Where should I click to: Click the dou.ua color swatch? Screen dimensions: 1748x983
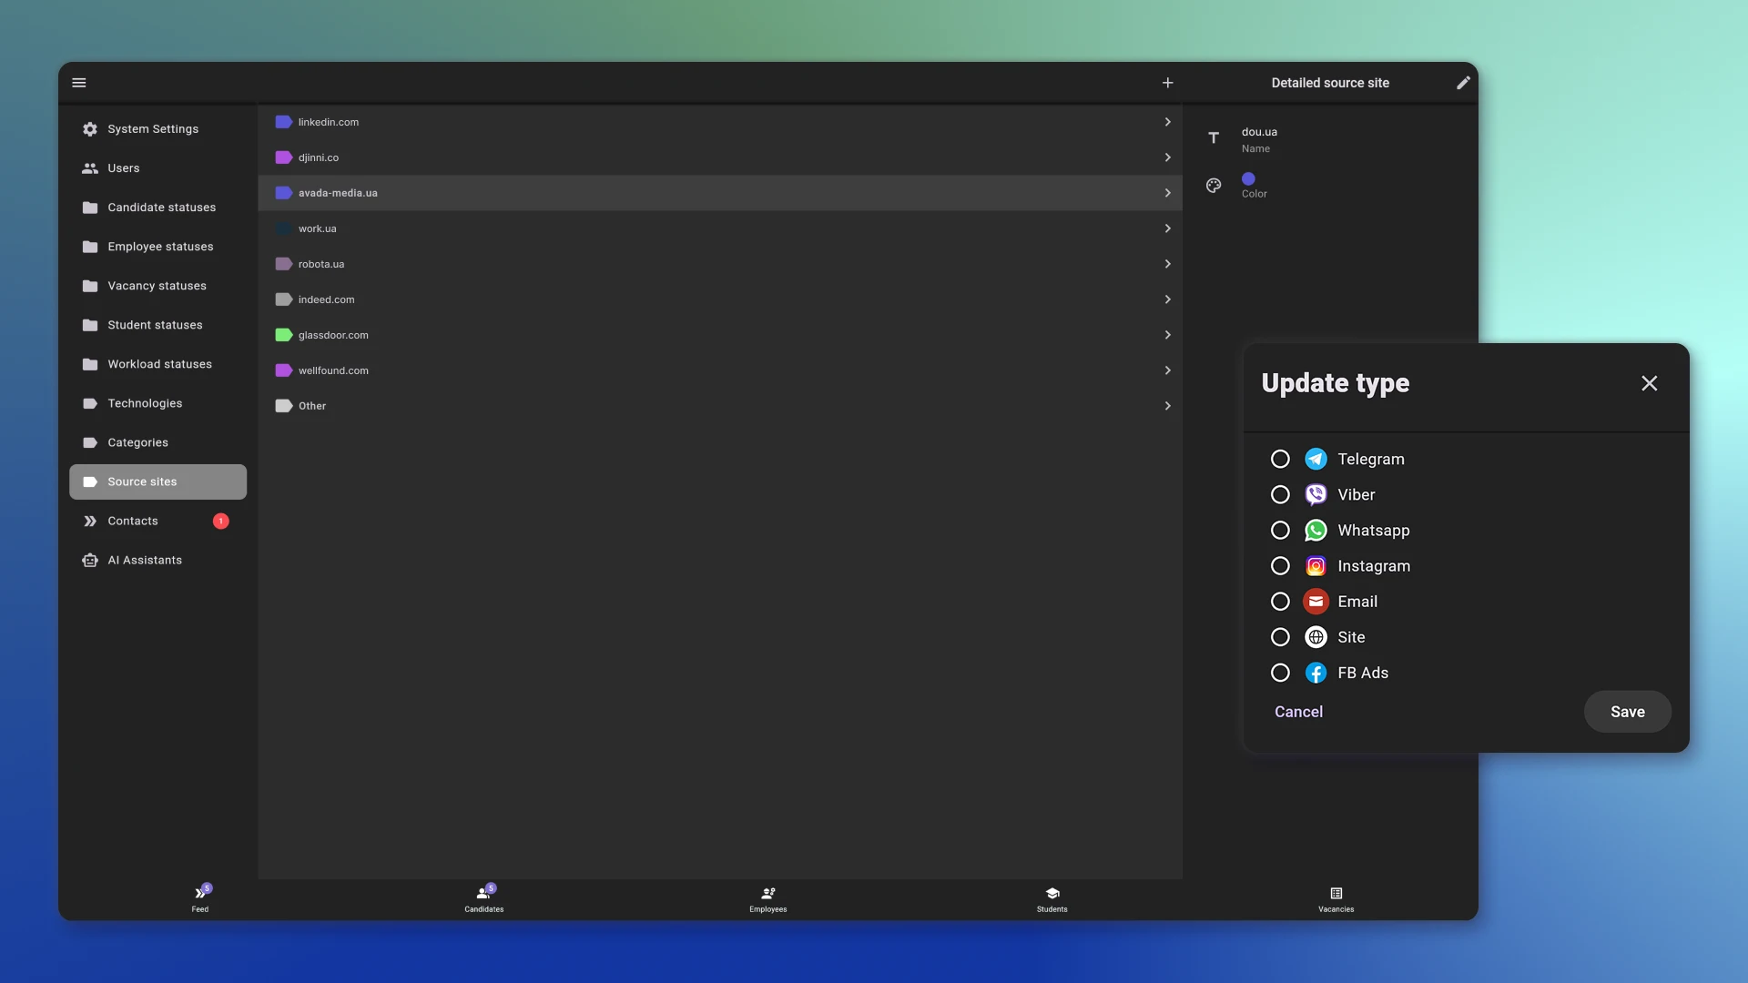coord(1248,179)
